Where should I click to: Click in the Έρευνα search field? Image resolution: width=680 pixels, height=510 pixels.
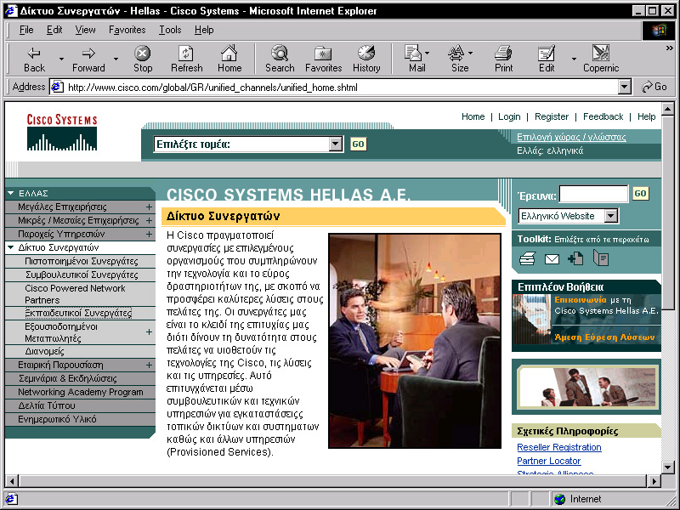point(593,194)
